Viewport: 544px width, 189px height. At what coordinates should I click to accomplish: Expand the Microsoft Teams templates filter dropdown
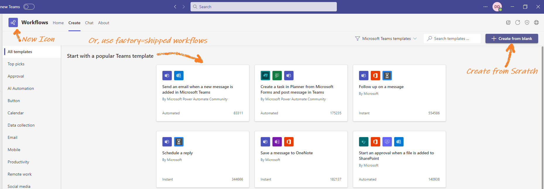[x=386, y=38]
